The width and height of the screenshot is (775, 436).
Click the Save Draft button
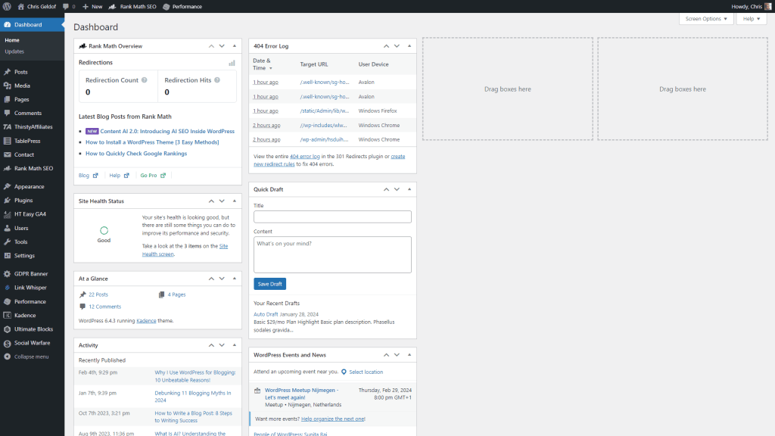[270, 284]
